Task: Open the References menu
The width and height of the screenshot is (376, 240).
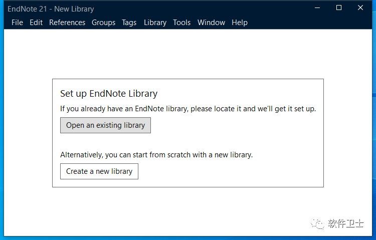Action: [67, 23]
